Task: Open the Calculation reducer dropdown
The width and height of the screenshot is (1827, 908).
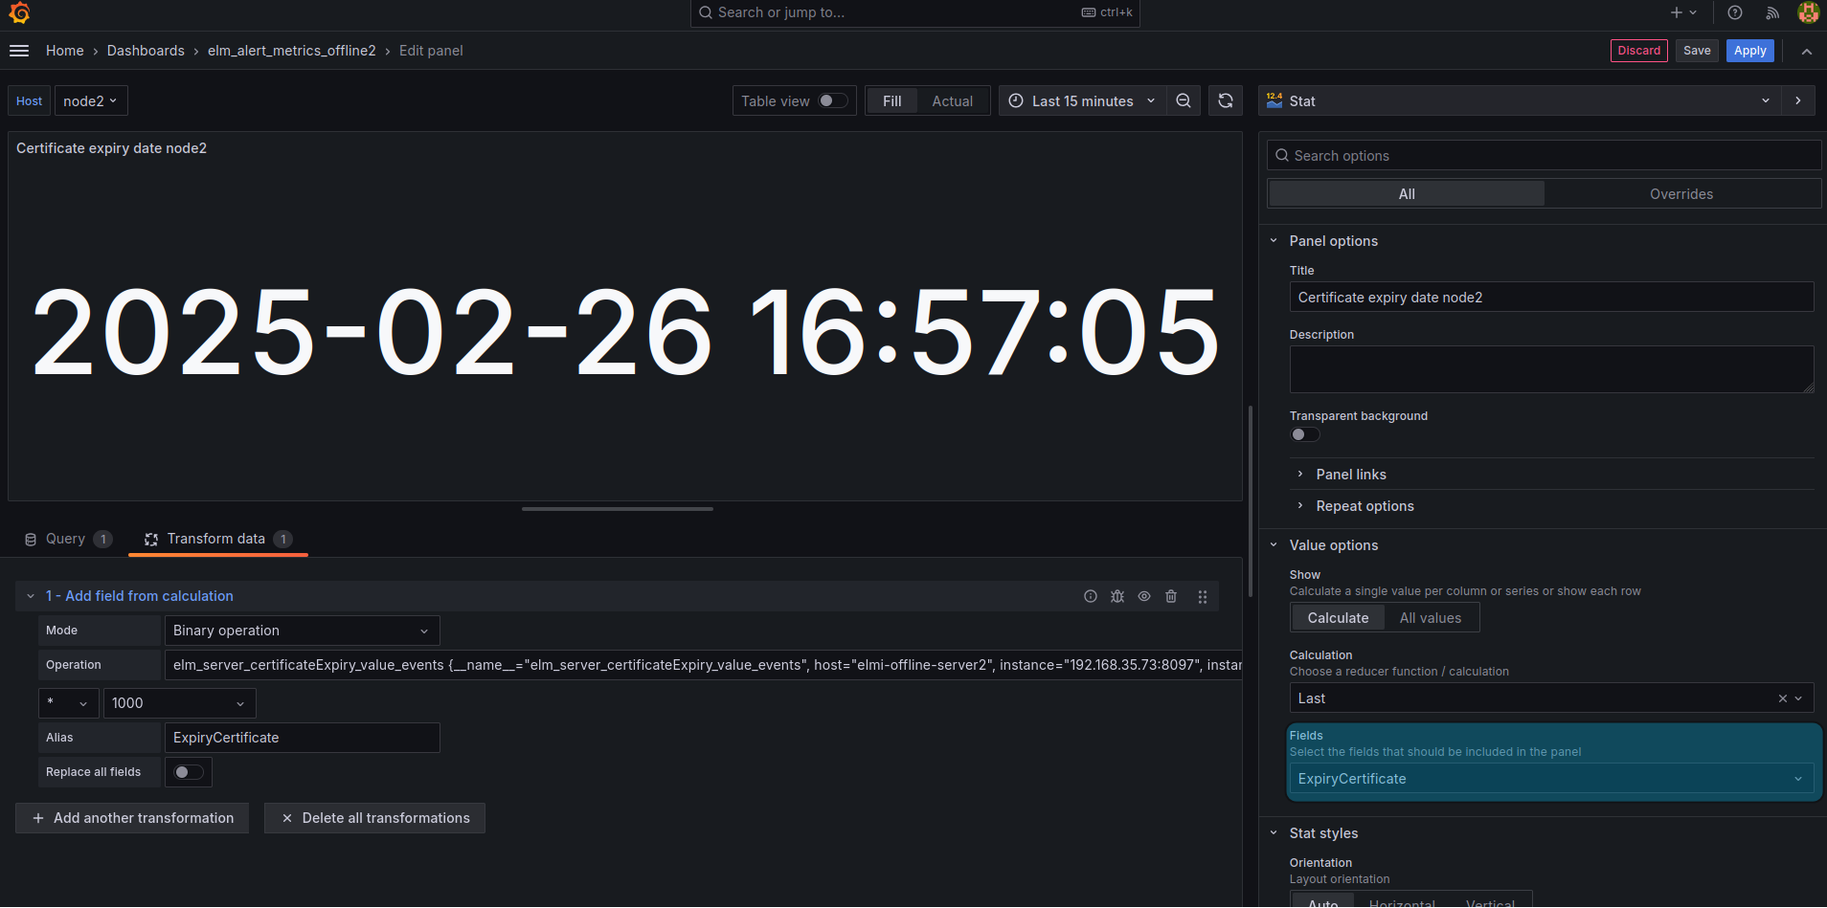Action: coord(1551,698)
